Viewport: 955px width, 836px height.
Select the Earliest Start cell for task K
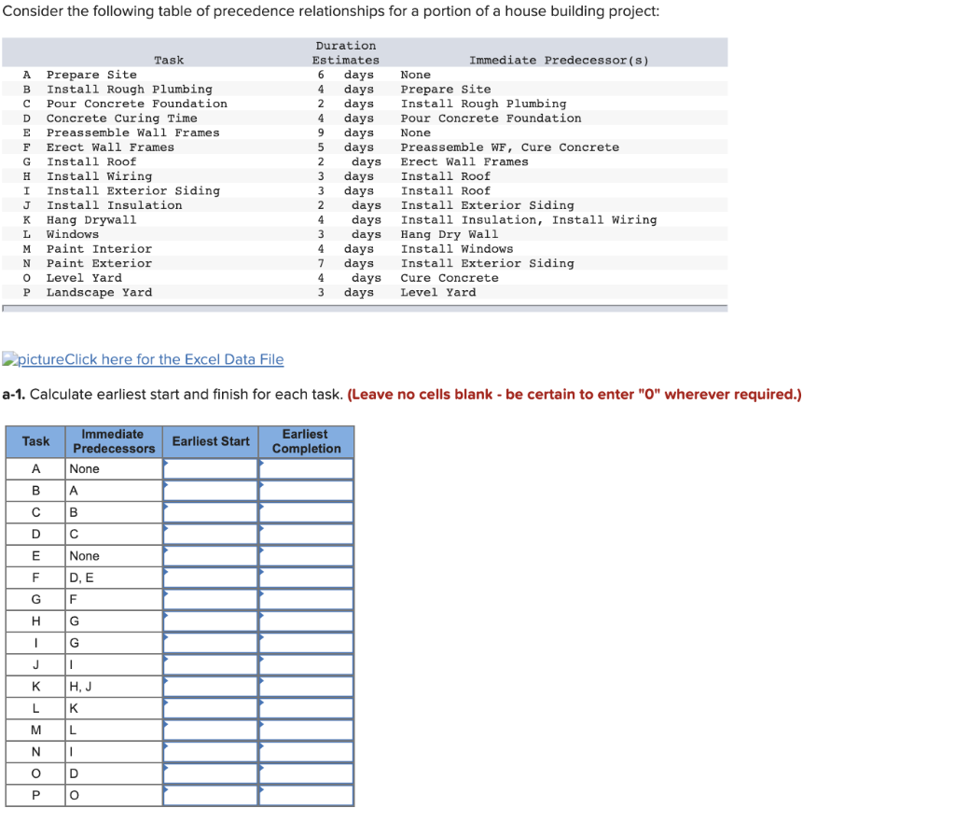click(210, 686)
